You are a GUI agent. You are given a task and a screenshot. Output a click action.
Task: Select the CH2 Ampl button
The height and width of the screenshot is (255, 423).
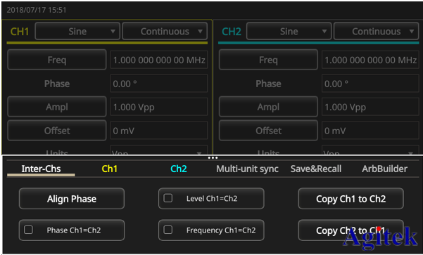pos(268,107)
